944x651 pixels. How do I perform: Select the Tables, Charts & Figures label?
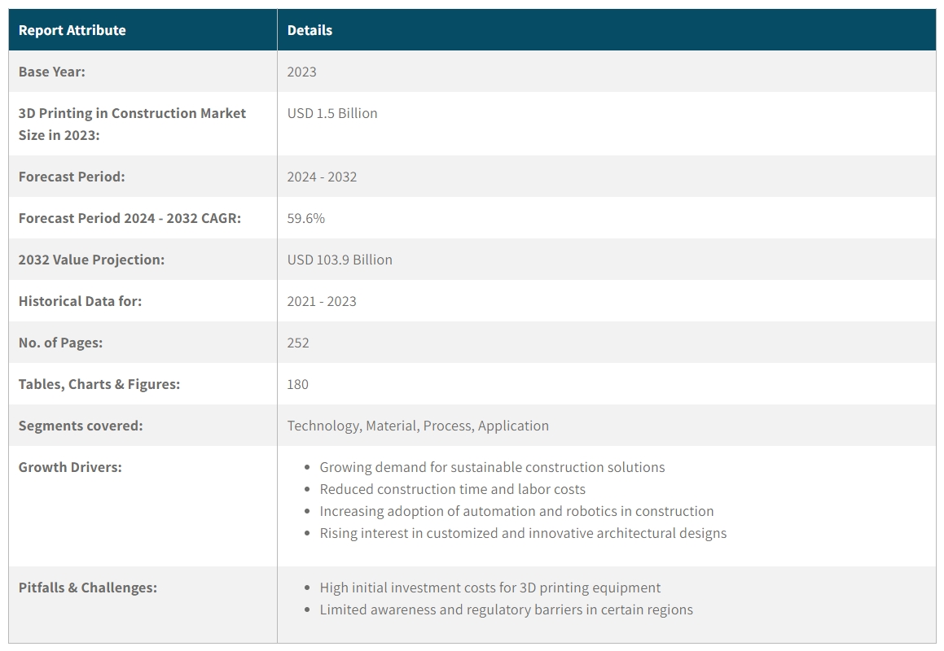pyautogui.click(x=99, y=384)
